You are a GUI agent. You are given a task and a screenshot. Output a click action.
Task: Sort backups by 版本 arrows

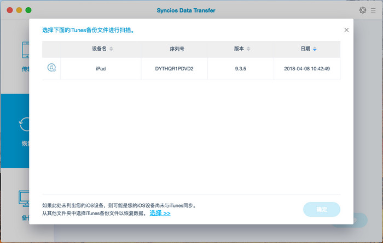click(x=248, y=49)
